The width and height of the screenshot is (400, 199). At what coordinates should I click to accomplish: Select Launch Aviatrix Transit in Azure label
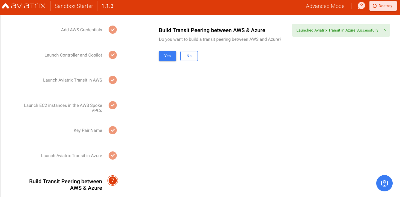tap(71, 156)
